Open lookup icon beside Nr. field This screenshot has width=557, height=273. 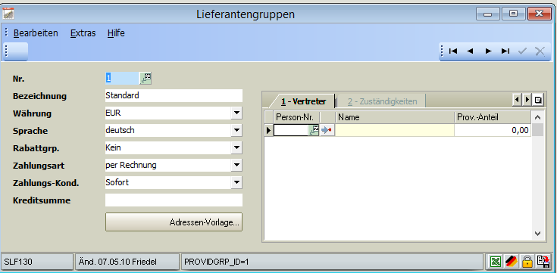[146, 78]
